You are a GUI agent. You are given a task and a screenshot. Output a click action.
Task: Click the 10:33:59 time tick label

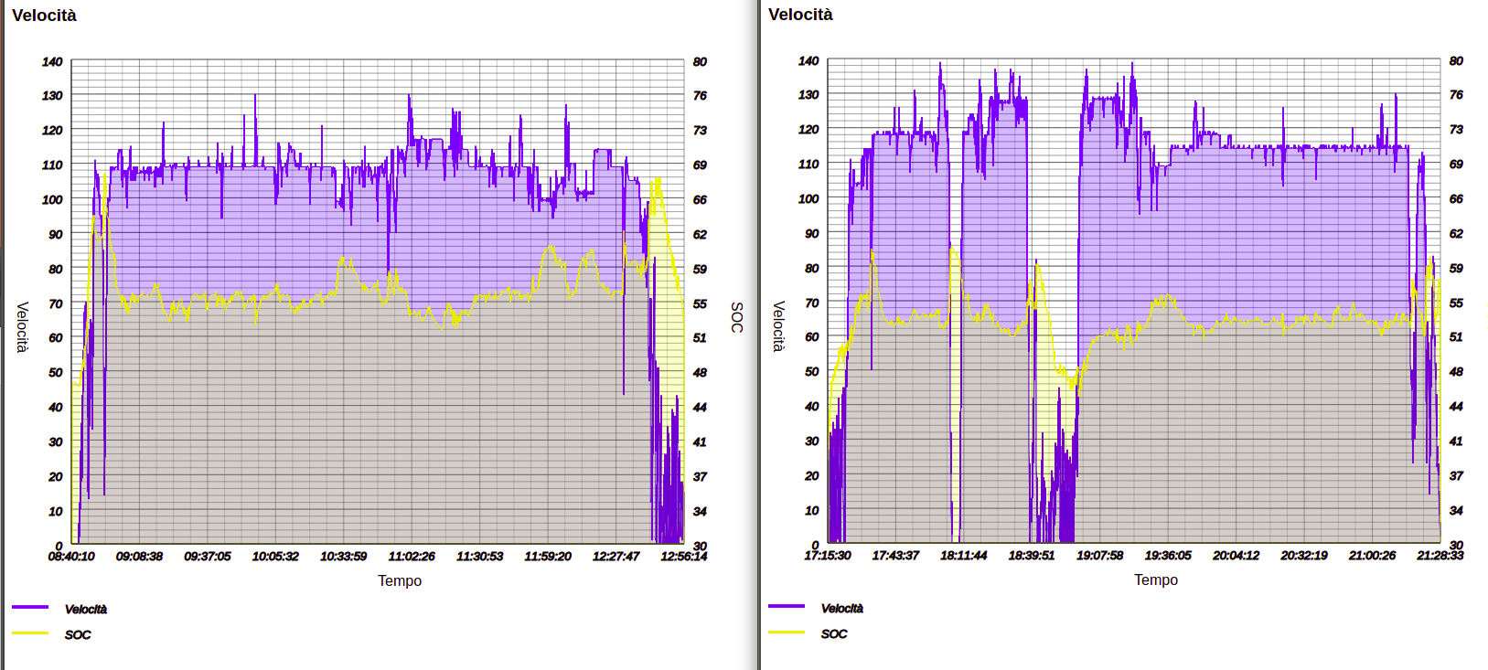click(343, 556)
